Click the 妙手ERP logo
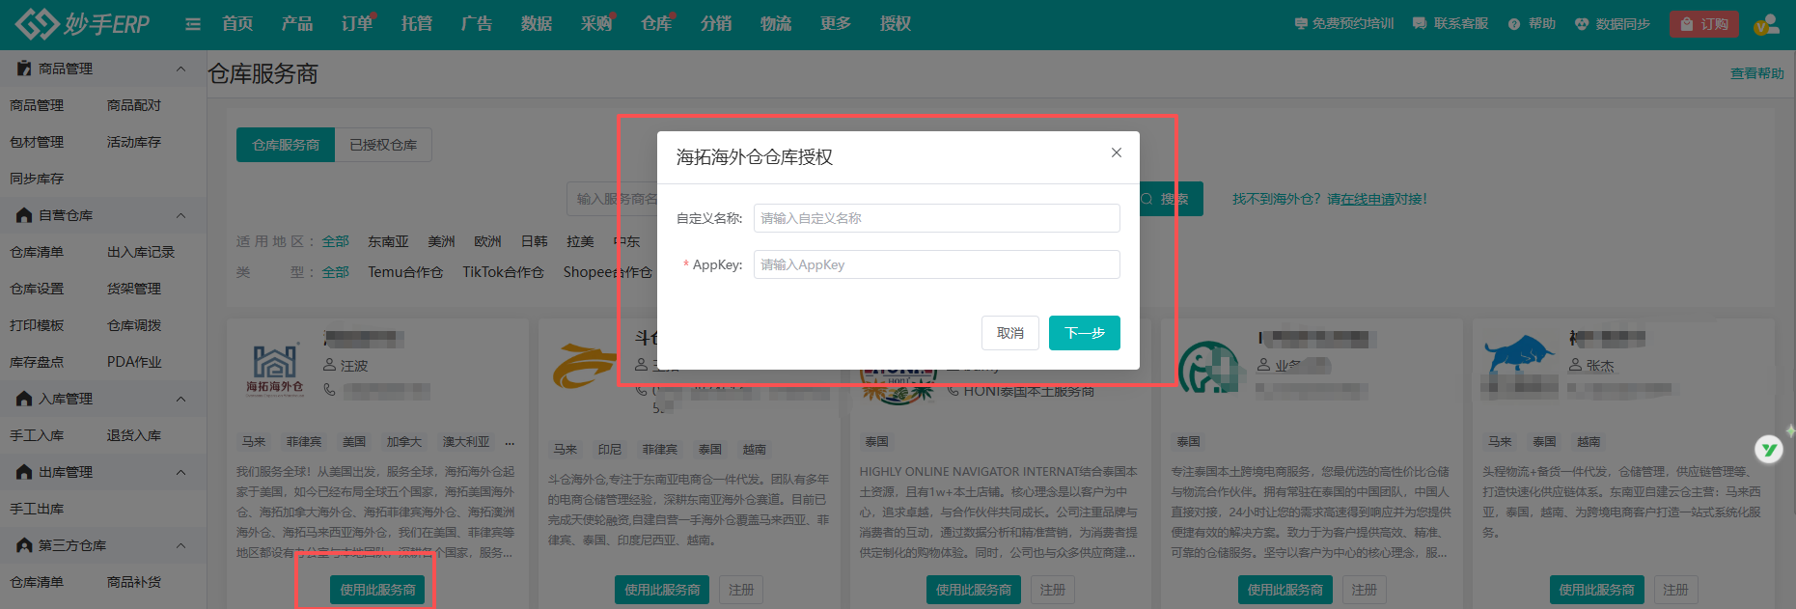 (x=83, y=24)
